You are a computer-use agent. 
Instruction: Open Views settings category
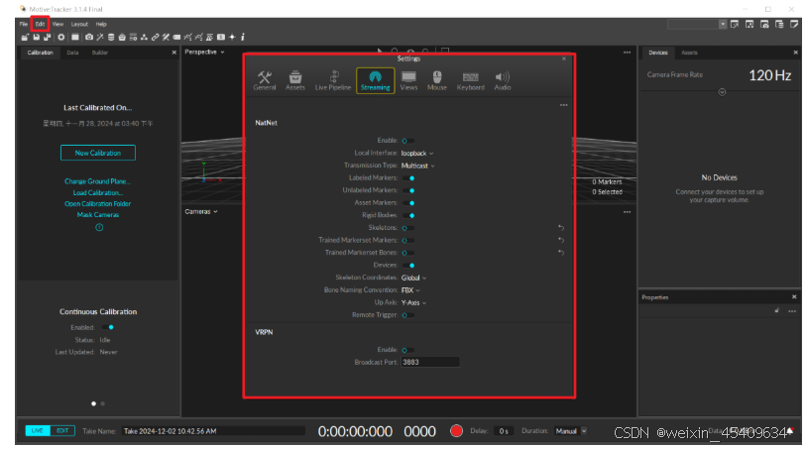click(x=408, y=81)
